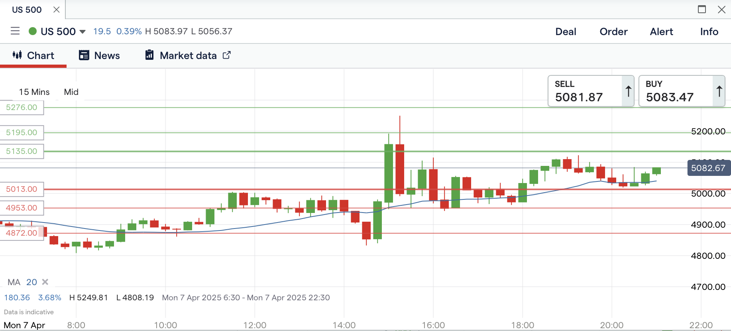The width and height of the screenshot is (731, 331).
Task: Open the hamburger menu icon
Action: click(x=15, y=31)
